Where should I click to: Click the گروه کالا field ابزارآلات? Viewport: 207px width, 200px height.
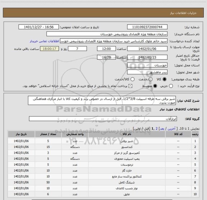pos(103,119)
